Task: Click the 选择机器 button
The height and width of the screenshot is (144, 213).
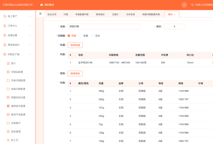Action: 75,45
